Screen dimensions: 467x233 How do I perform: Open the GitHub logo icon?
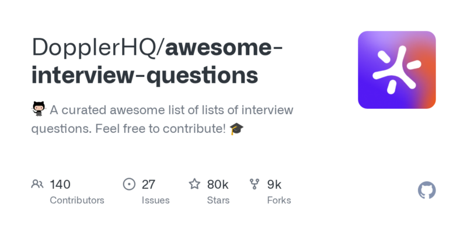point(427,190)
